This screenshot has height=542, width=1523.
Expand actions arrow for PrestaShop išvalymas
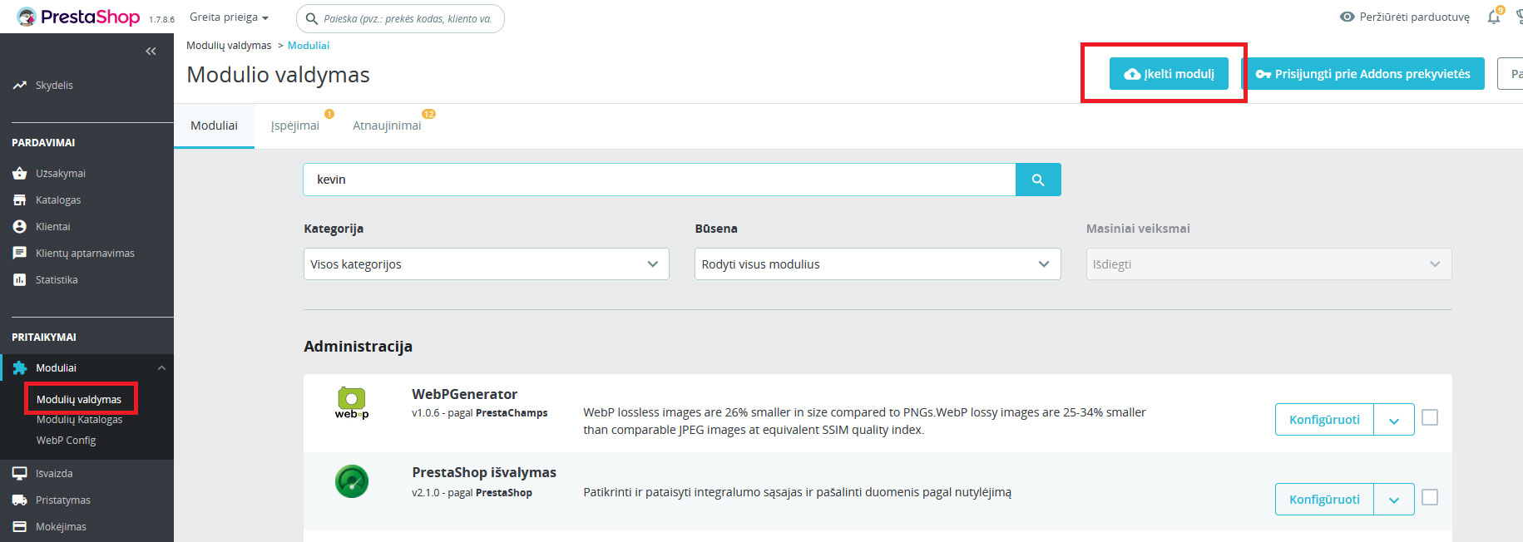click(1394, 500)
